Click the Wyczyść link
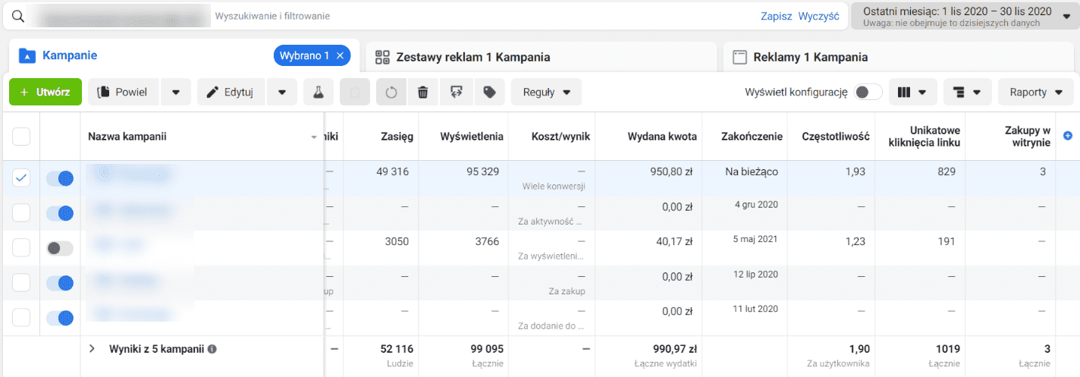Viewport: 1080px width, 377px height. 819,16
